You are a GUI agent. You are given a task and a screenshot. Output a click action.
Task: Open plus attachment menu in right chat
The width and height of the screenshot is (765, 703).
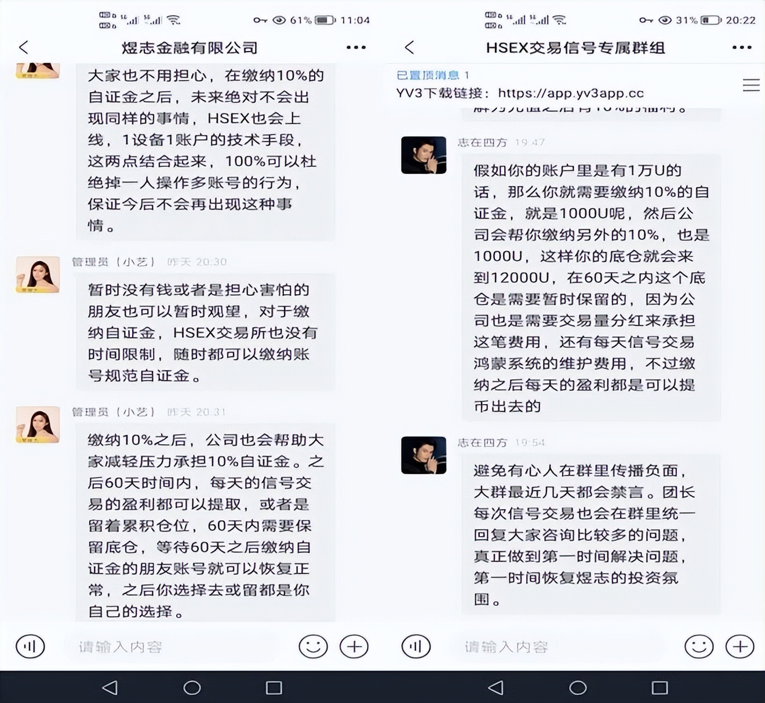click(x=740, y=646)
